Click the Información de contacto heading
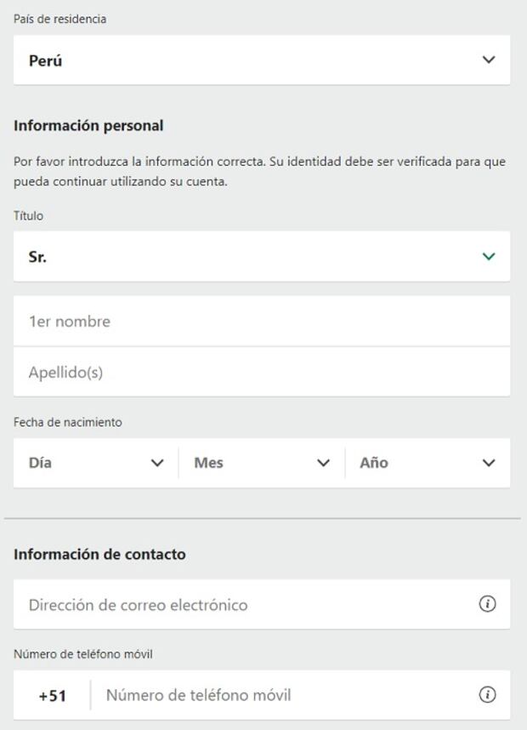 tap(99, 554)
